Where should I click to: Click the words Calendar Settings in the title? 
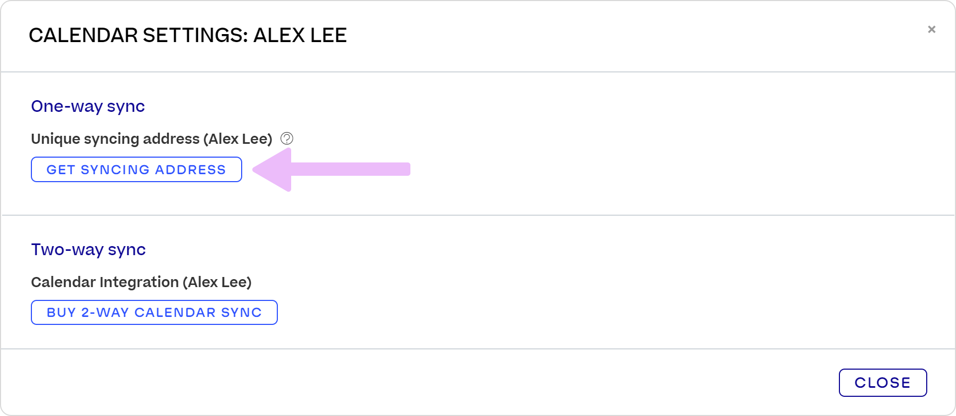138,35
